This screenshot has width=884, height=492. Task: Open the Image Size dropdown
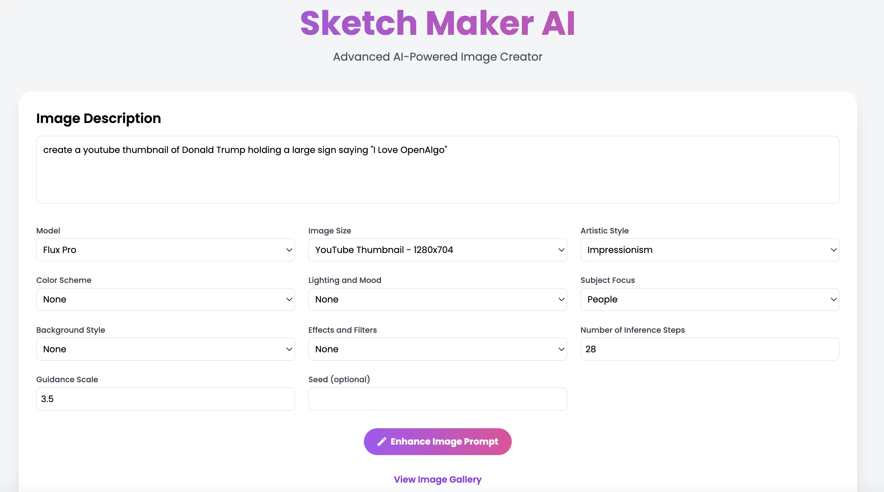(x=437, y=250)
